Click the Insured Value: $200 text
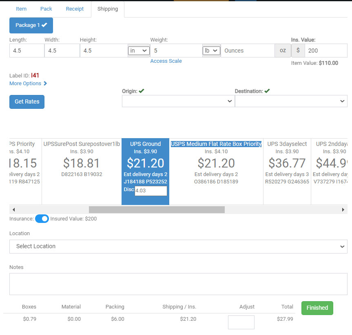This screenshot has width=352, height=335. pos(73,218)
